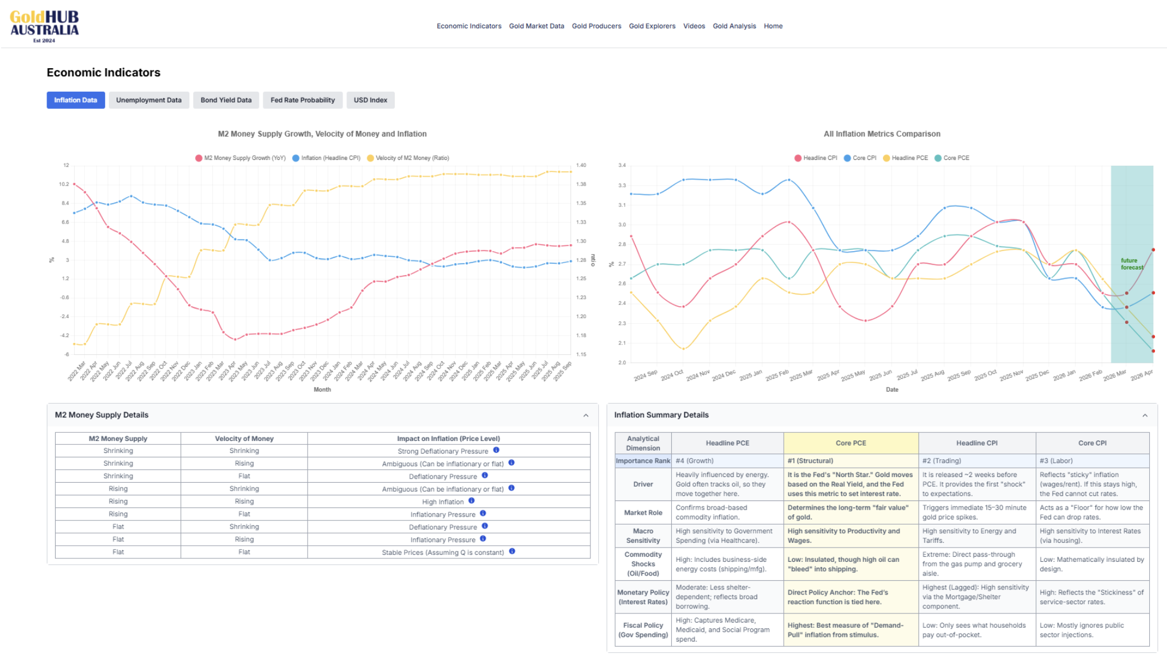Click info icon in Flat/Rising Inflationary Pressure row

[x=483, y=538]
